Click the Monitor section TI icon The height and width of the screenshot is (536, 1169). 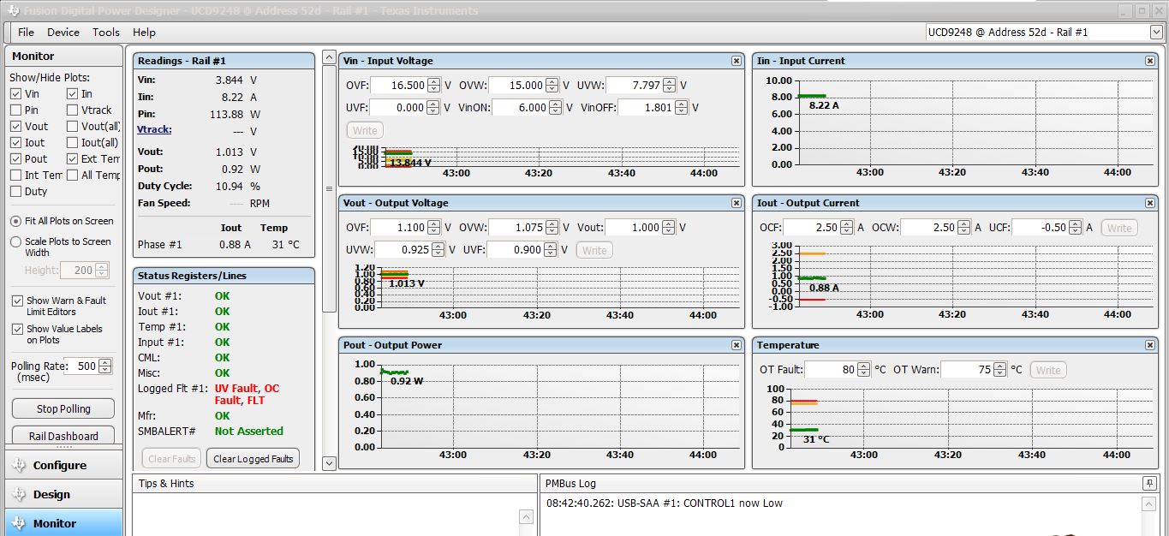tap(20, 523)
